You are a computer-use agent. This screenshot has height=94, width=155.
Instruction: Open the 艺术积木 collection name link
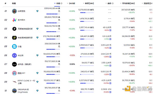coord(21,20)
